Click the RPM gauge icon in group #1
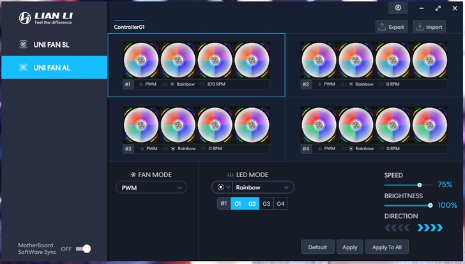The image size is (465, 264). tap(202, 84)
